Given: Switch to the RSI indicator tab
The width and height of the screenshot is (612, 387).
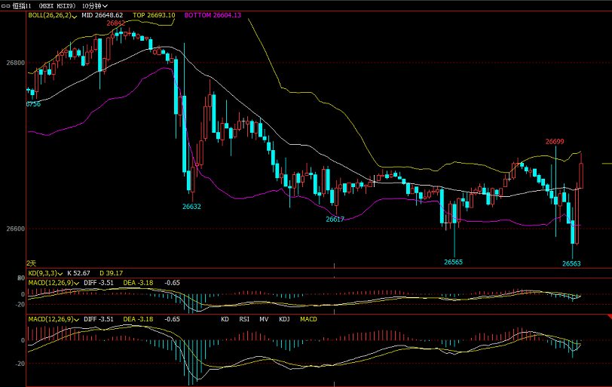Looking at the screenshot, I should pyautogui.click(x=244, y=319).
